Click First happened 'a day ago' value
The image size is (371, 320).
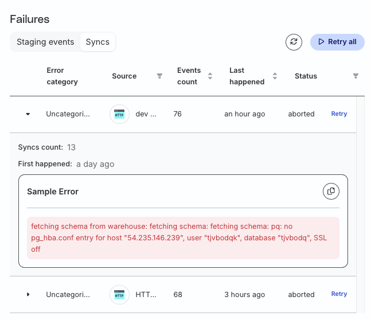[x=95, y=164]
